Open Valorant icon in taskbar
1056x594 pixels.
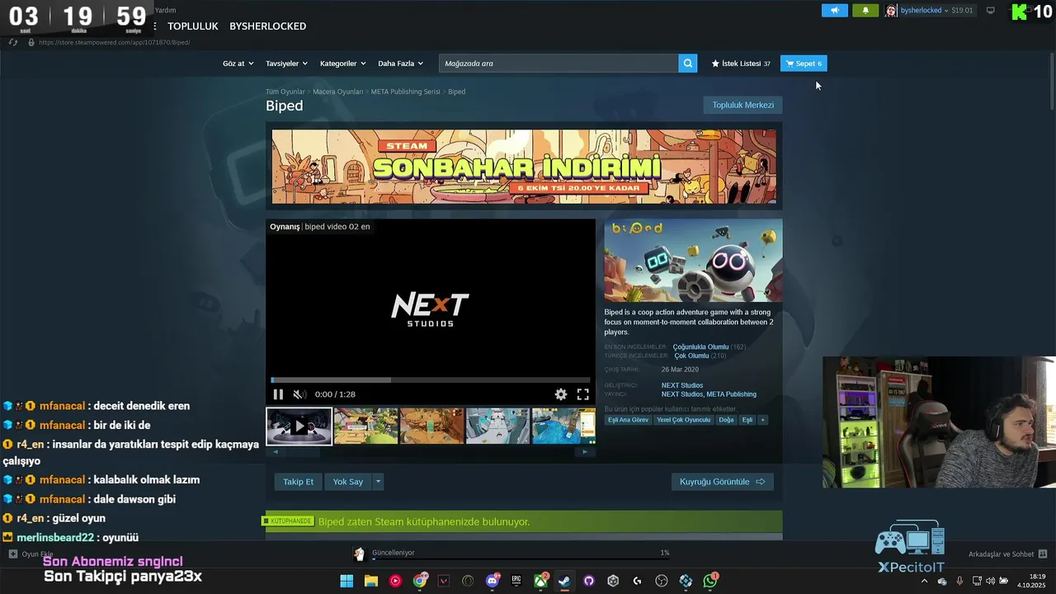pyautogui.click(x=444, y=581)
